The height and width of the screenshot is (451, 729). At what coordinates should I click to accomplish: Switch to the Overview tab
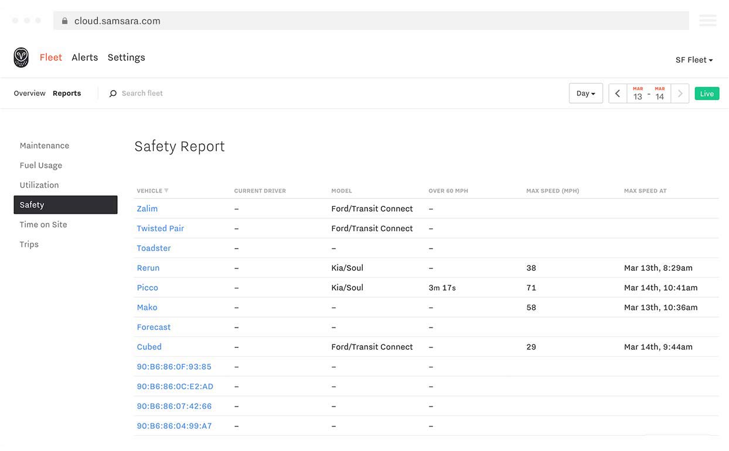(29, 94)
